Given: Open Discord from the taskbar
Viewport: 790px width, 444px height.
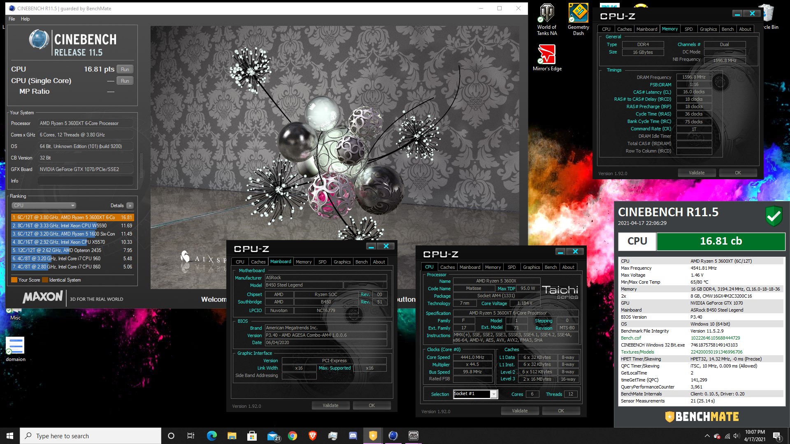Looking at the screenshot, I should (353, 436).
